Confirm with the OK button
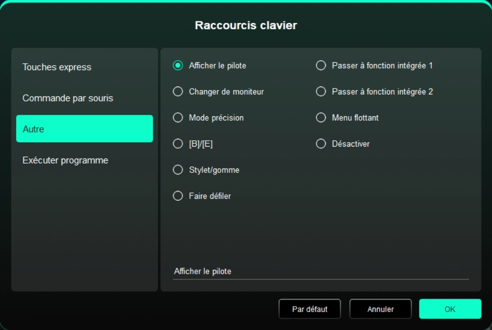The image size is (492, 330). point(450,309)
